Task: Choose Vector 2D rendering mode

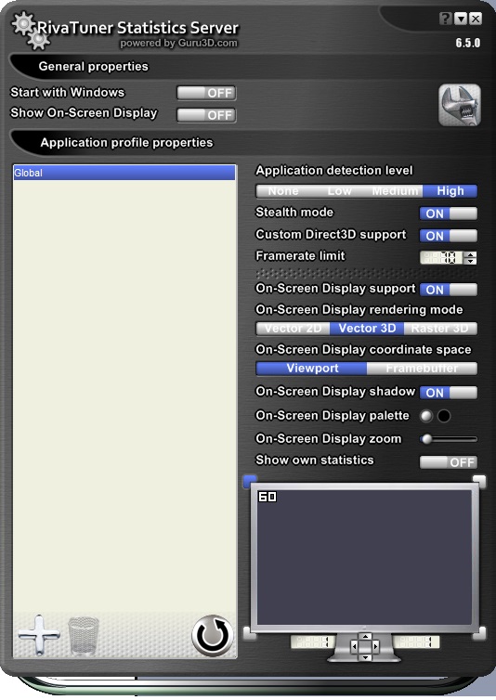Action: [293, 329]
